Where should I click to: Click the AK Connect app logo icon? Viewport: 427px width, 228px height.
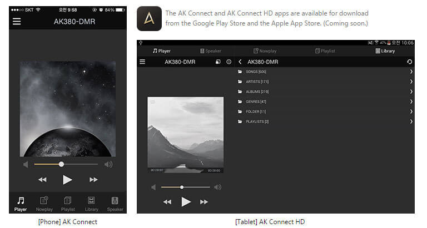click(149, 18)
